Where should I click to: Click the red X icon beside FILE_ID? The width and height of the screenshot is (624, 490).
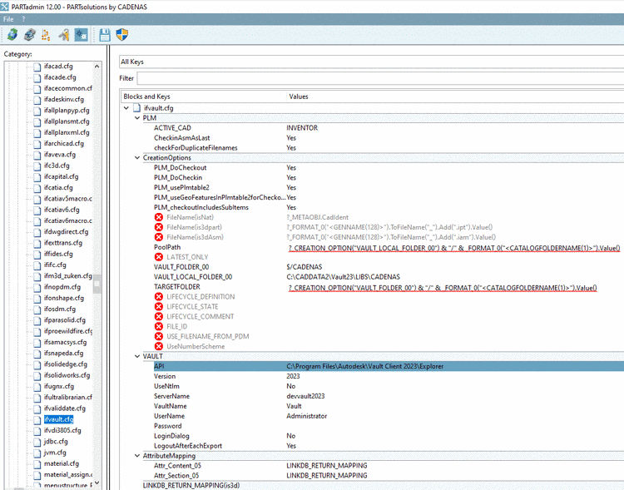[x=158, y=327]
